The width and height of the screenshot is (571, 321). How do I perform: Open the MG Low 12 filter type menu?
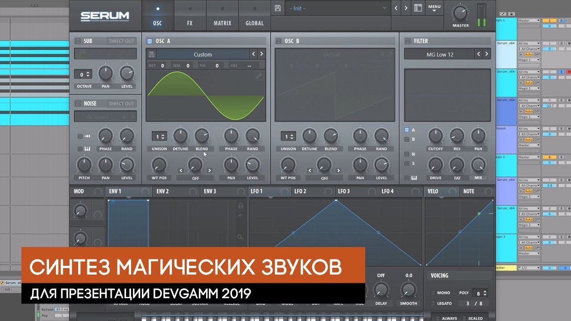click(439, 54)
